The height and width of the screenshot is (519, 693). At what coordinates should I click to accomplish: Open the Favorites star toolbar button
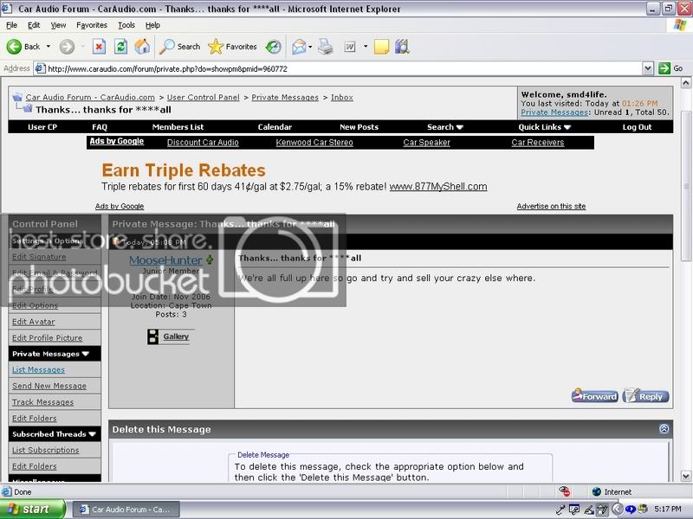pyautogui.click(x=232, y=47)
